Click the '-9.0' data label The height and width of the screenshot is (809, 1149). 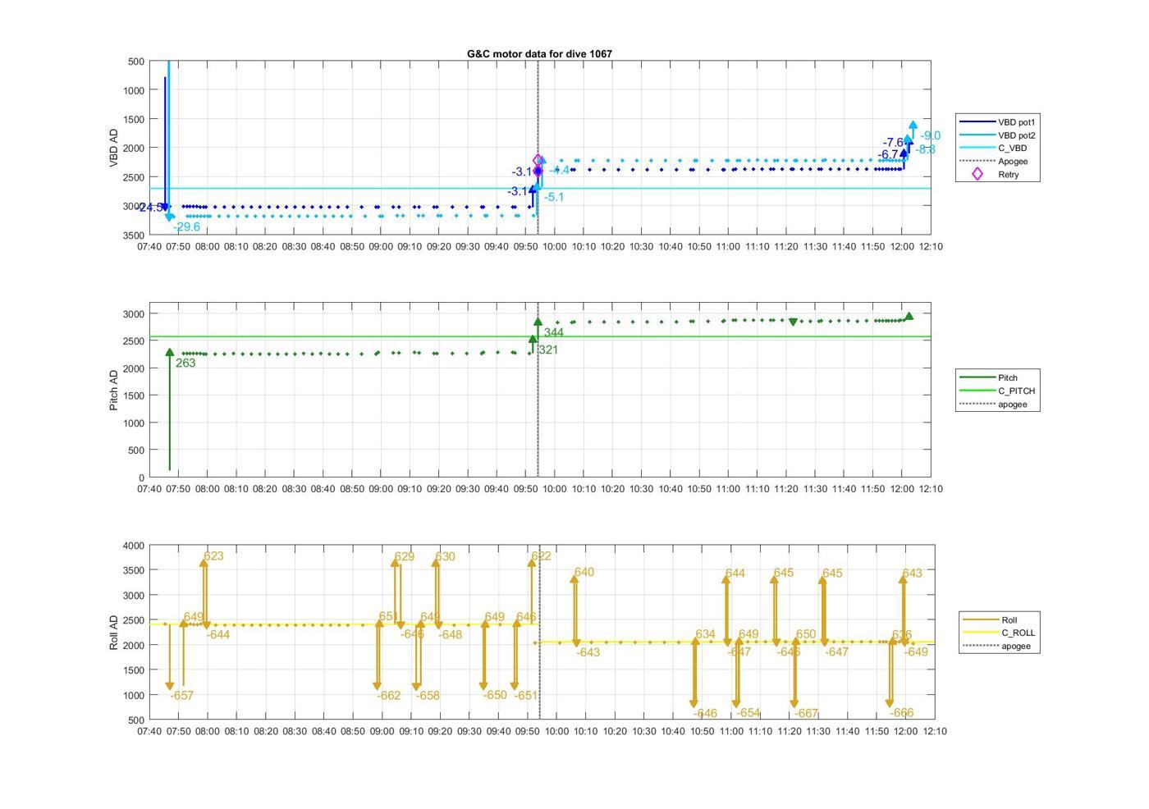(930, 136)
